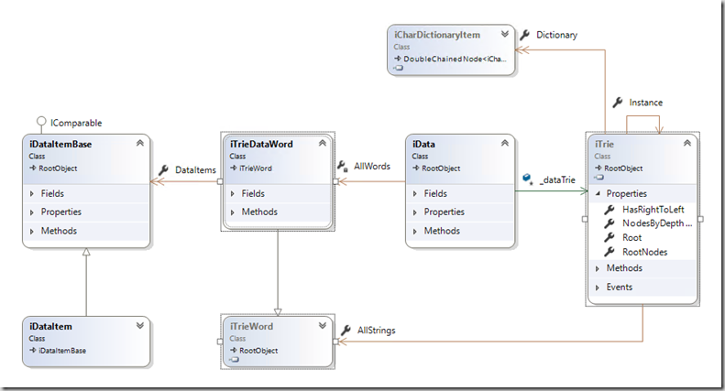The width and height of the screenshot is (725, 391).
Task: Click DoubleChainedNode base type text
Action: 455,60
